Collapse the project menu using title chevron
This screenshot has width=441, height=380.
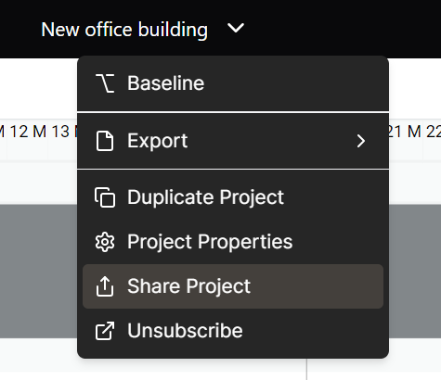236,28
